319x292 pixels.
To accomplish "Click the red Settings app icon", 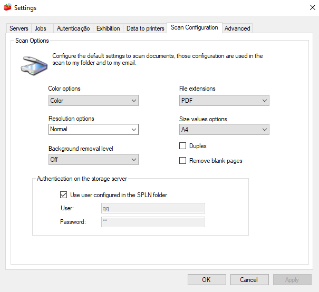I will coord(7,7).
